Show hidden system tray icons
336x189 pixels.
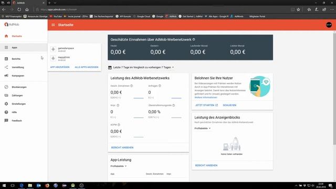tap(296, 185)
